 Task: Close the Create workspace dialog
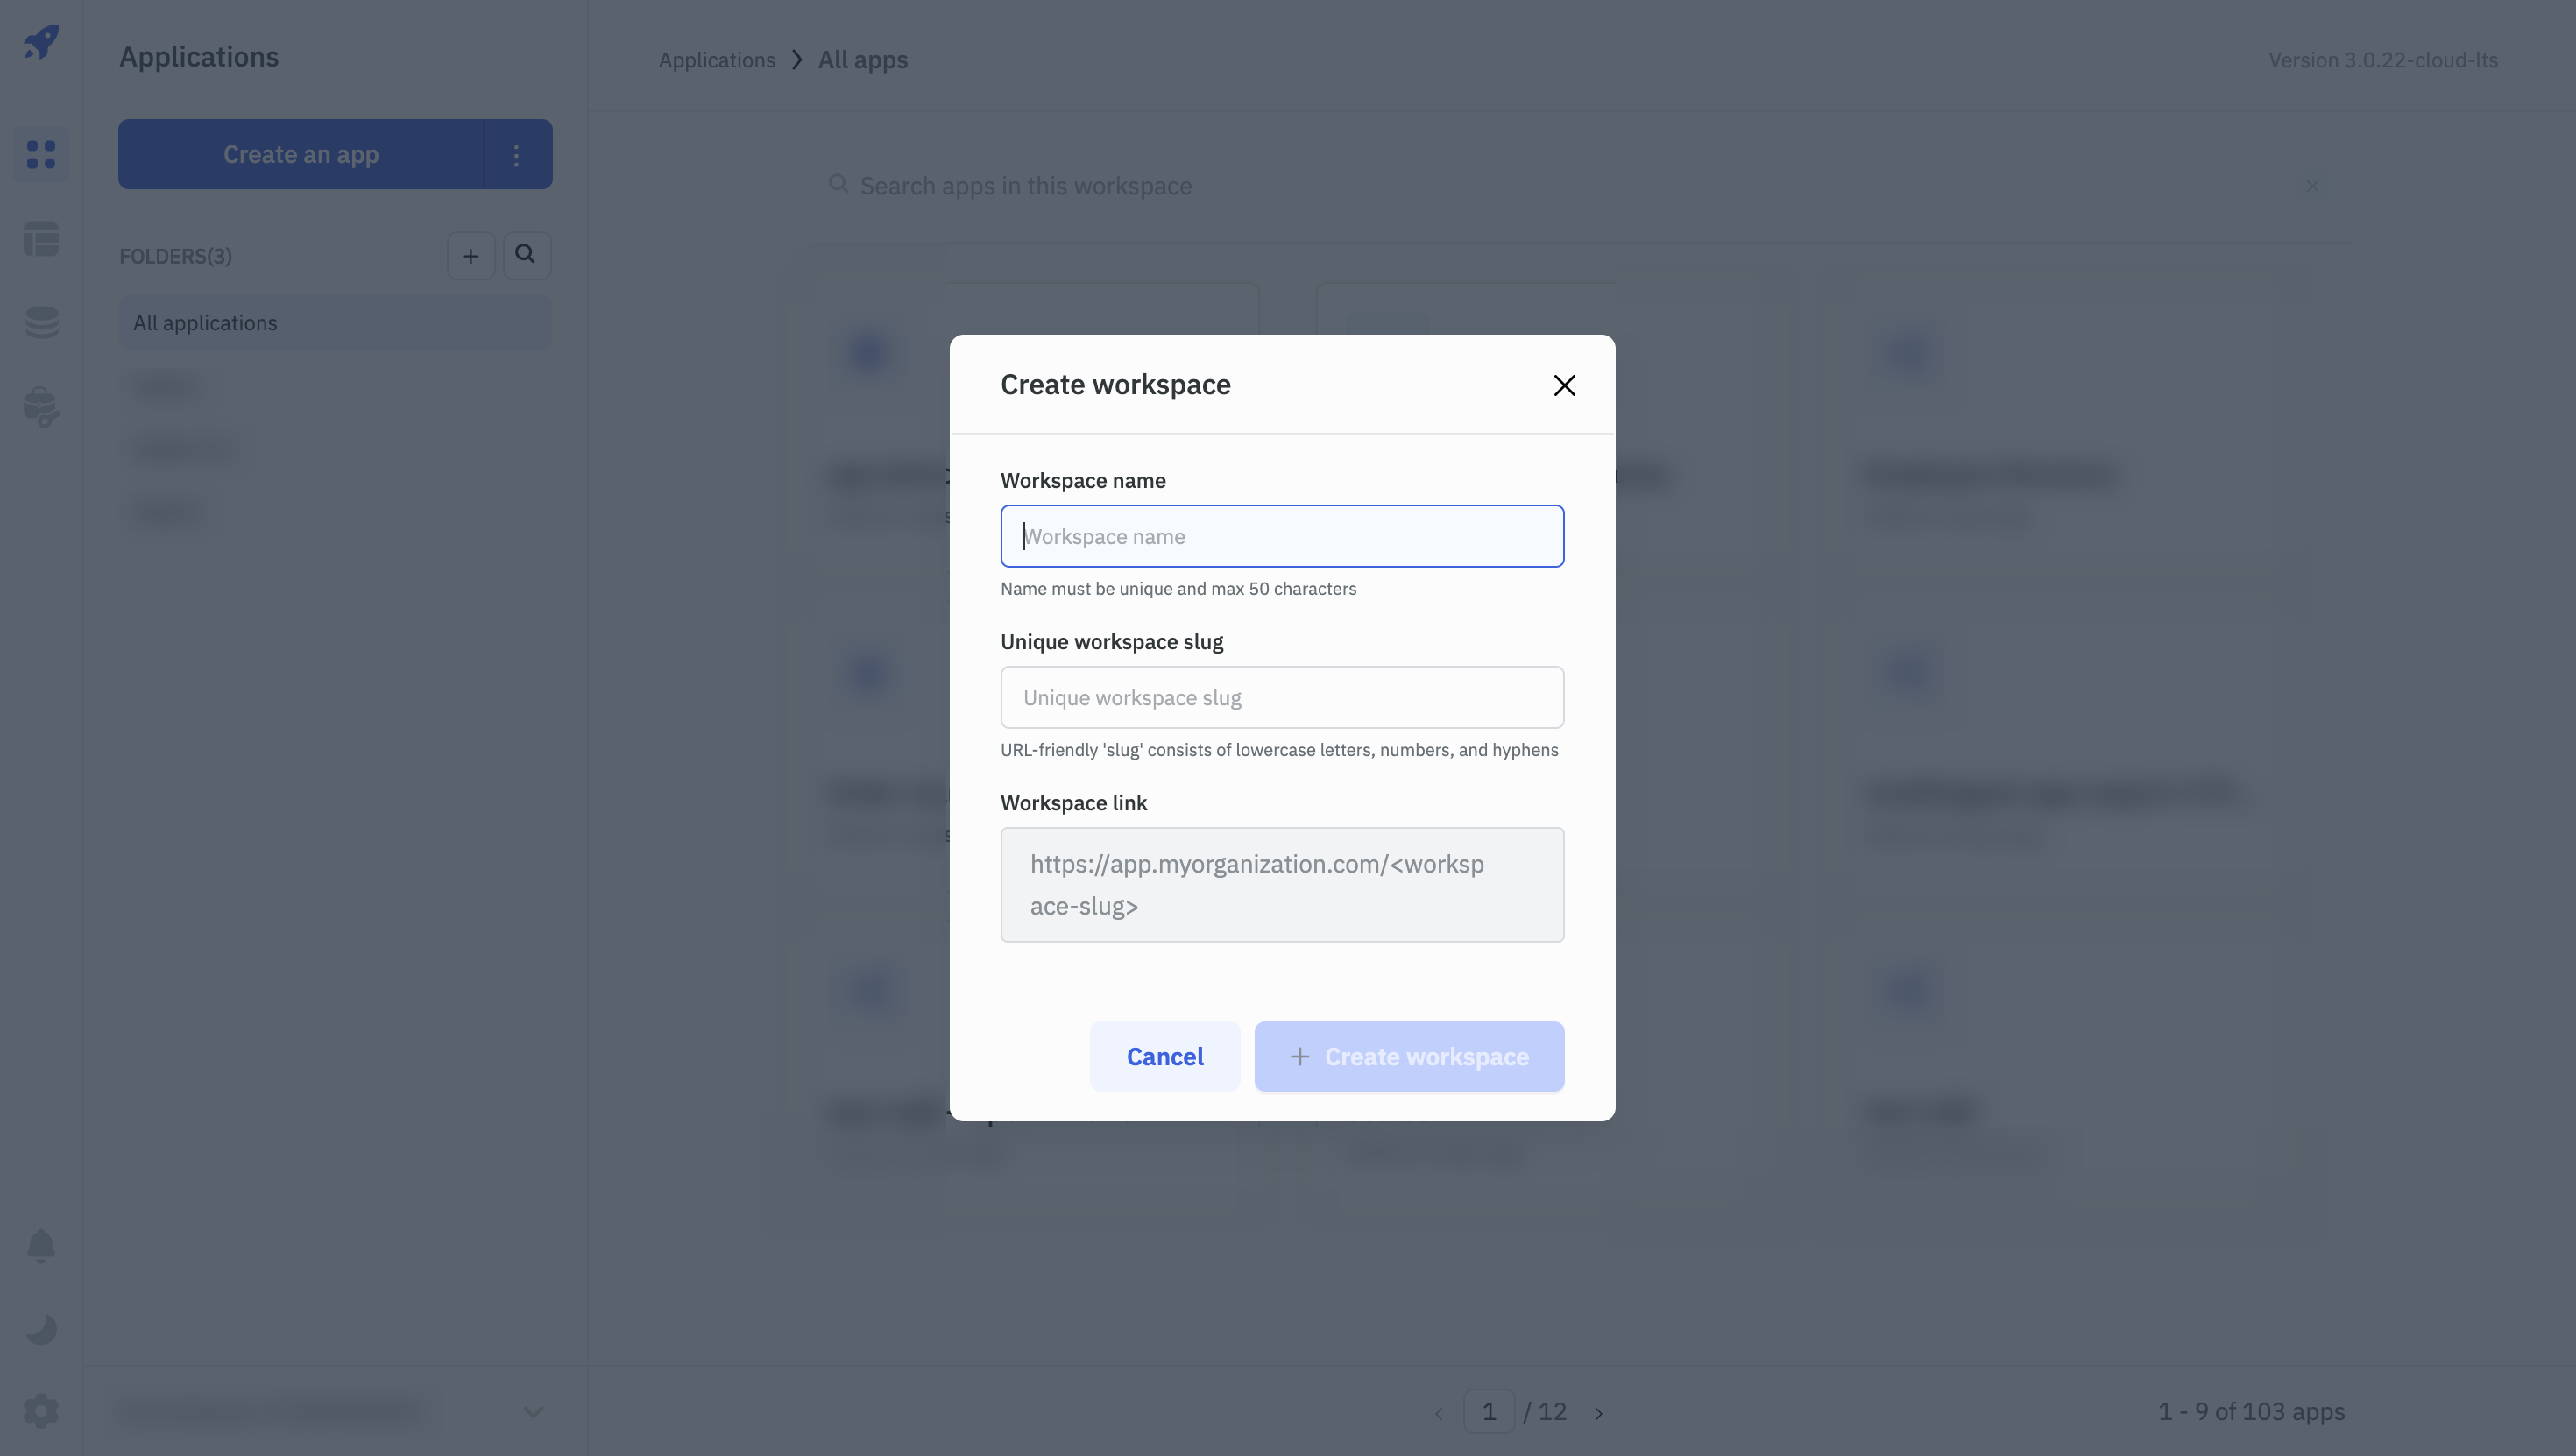point(1564,385)
